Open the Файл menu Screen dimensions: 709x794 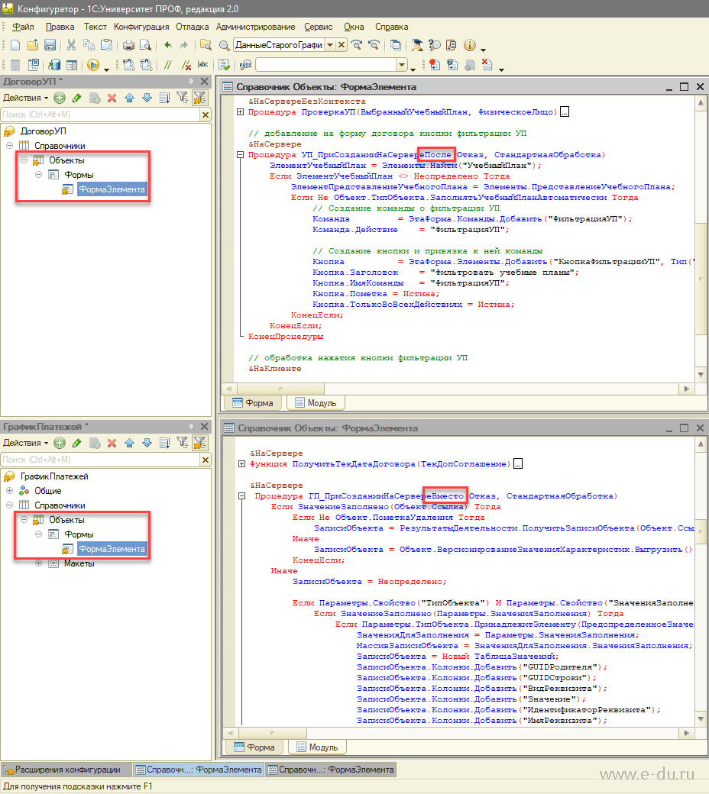[x=24, y=27]
